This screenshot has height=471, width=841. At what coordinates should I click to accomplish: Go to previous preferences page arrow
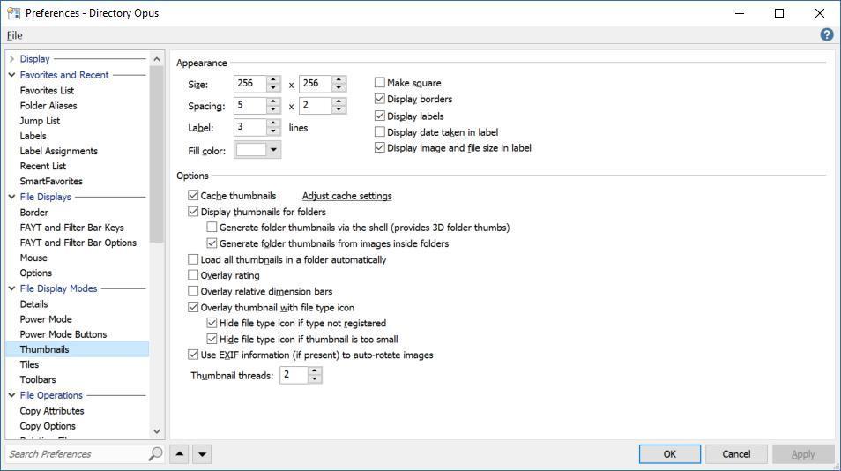(x=180, y=454)
